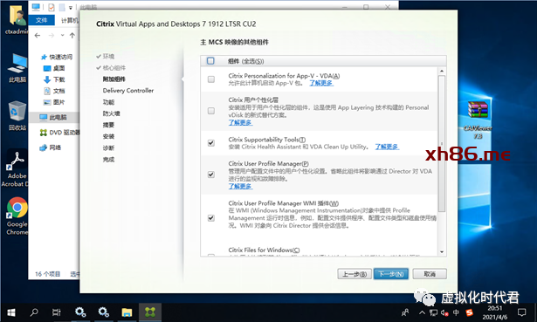Open File Explorer from taskbar
The image size is (537, 322).
click(x=127, y=312)
